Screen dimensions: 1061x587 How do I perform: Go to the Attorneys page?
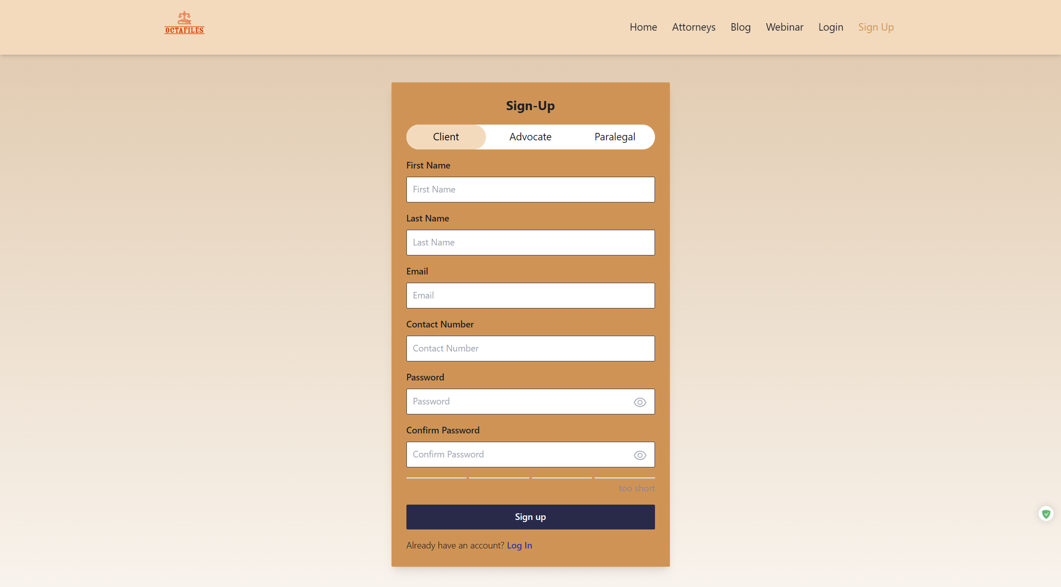pyautogui.click(x=694, y=27)
